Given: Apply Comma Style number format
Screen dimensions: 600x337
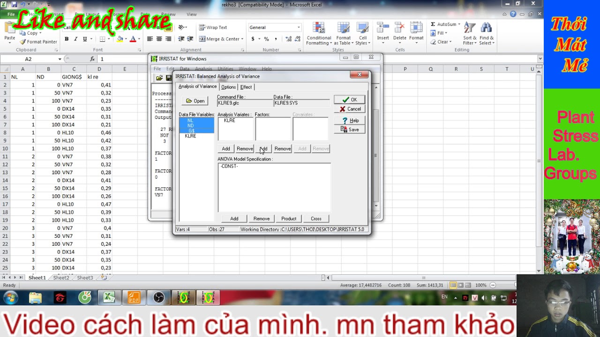Looking at the screenshot, I should 276,39.
